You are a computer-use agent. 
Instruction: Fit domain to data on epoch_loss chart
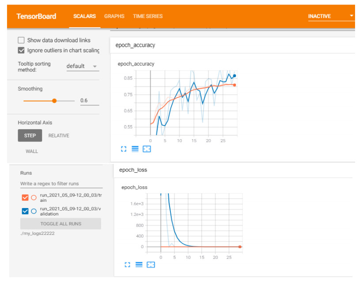tap(151, 264)
